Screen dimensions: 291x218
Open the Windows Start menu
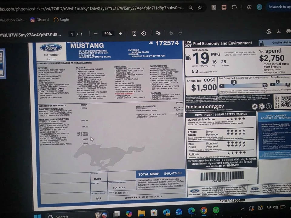click(x=37, y=216)
